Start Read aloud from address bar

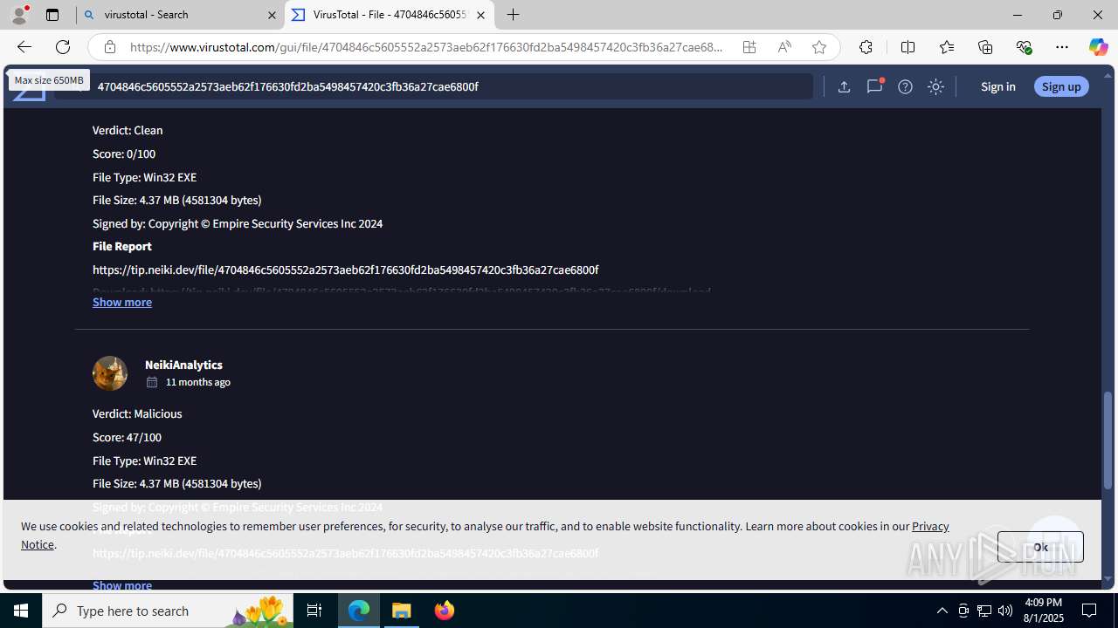tap(784, 47)
